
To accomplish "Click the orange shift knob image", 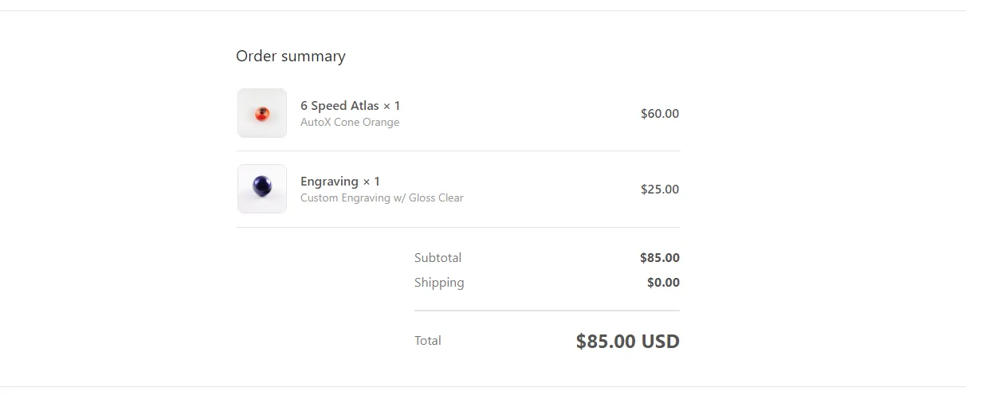I will [262, 115].
